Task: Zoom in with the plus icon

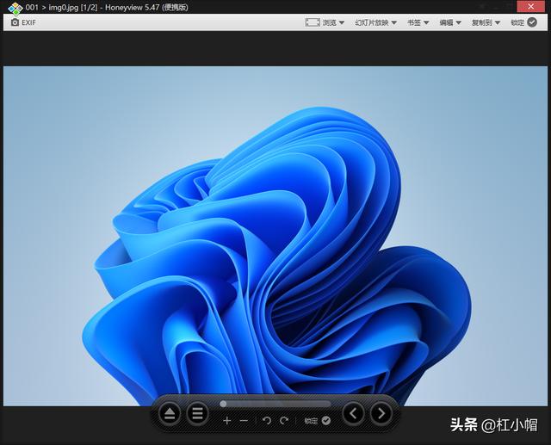Action: point(227,420)
